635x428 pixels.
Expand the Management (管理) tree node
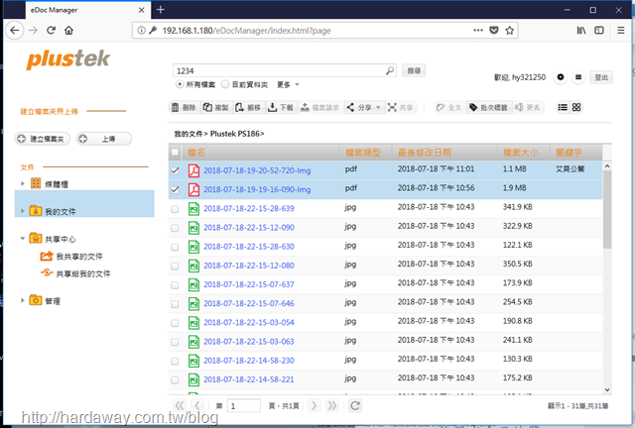pyautogui.click(x=23, y=300)
